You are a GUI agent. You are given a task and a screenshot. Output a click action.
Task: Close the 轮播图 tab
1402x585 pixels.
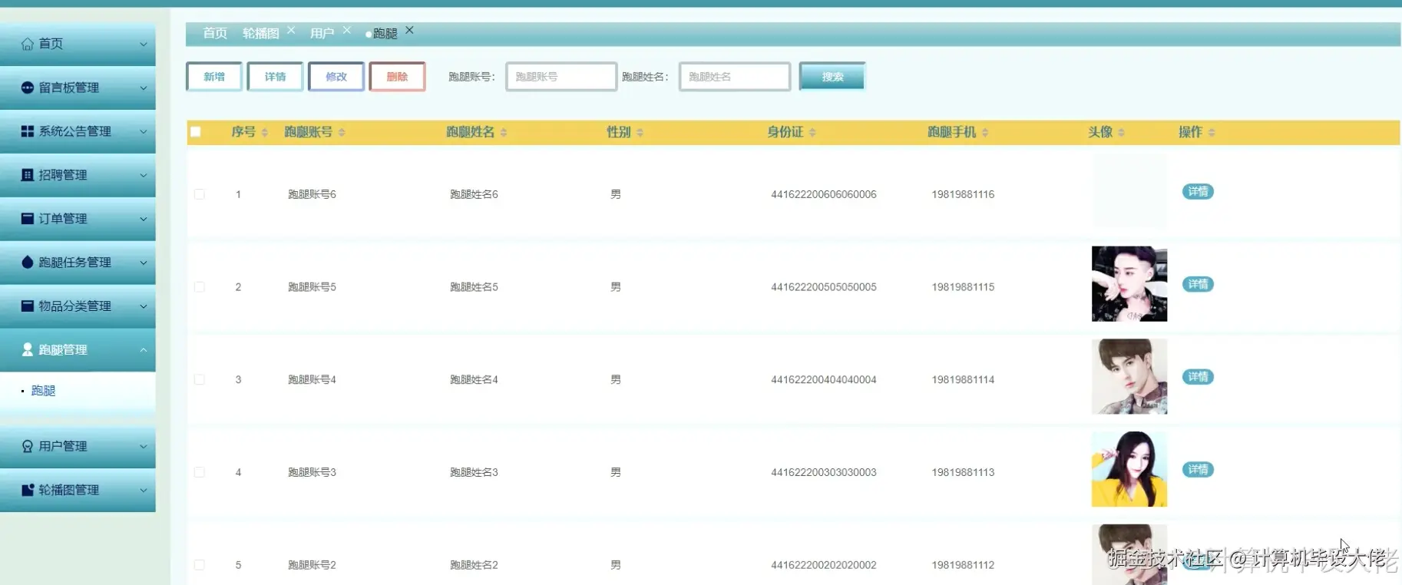coord(291,30)
